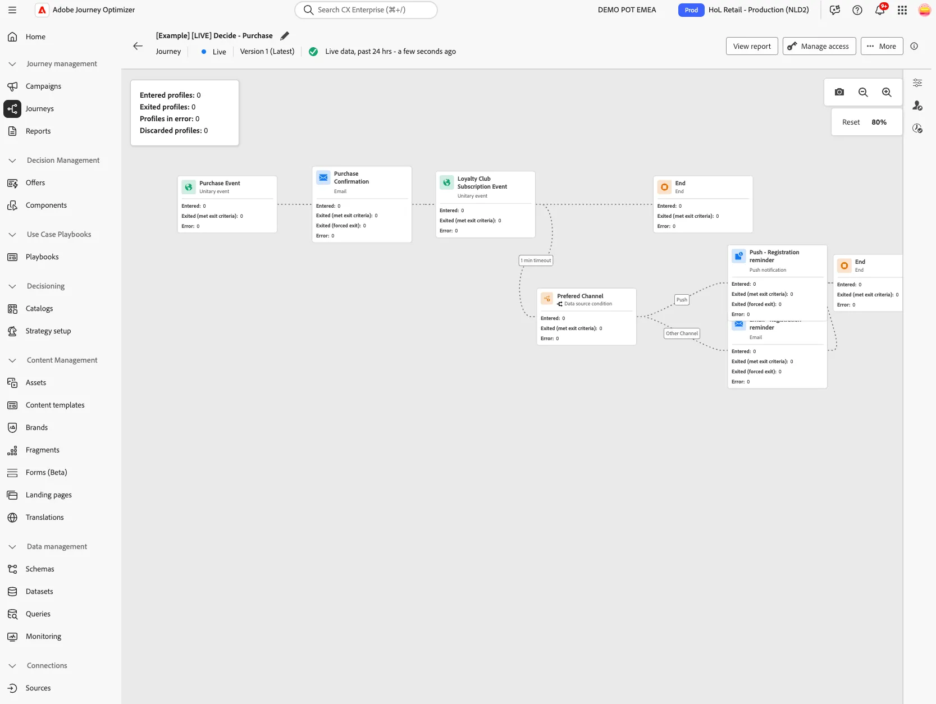Open the journey properties settings icon
The width and height of the screenshot is (936, 704).
point(917,83)
